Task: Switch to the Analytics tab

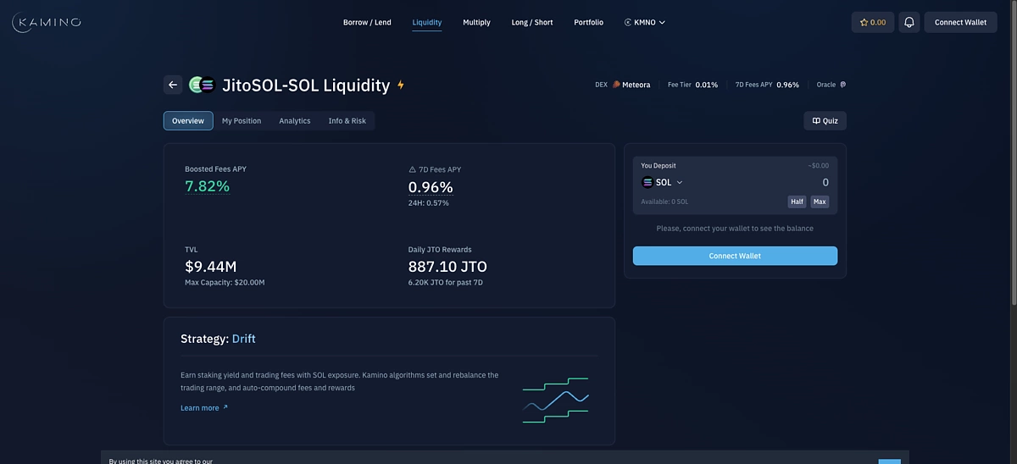Action: click(295, 121)
